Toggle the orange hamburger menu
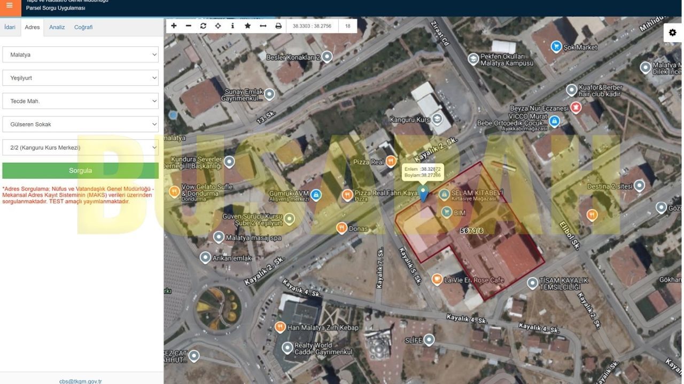 click(x=10, y=6)
